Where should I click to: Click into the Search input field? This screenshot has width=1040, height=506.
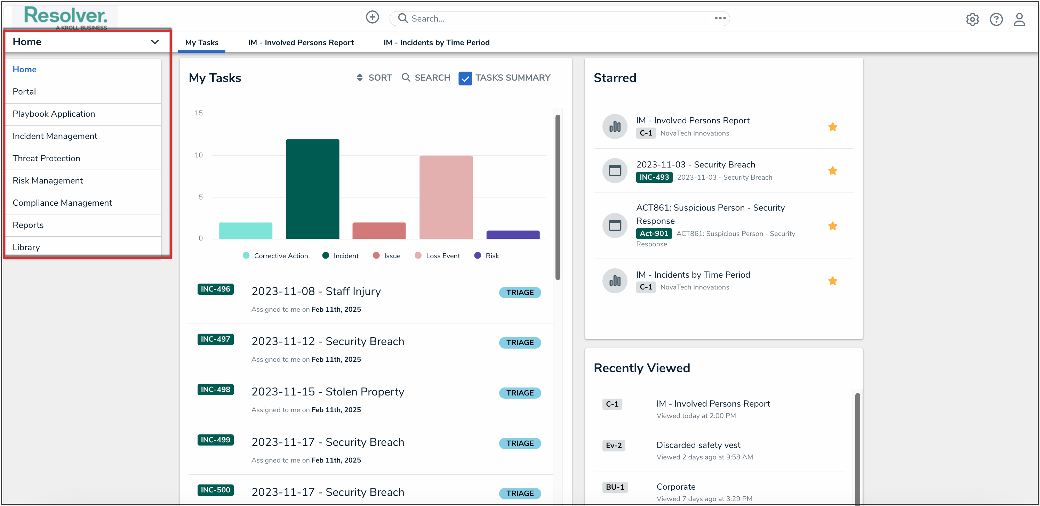click(x=557, y=18)
